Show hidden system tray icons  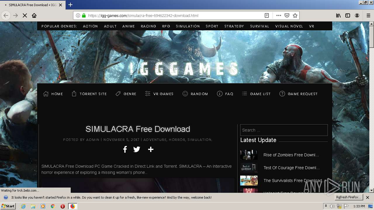pos(326,206)
